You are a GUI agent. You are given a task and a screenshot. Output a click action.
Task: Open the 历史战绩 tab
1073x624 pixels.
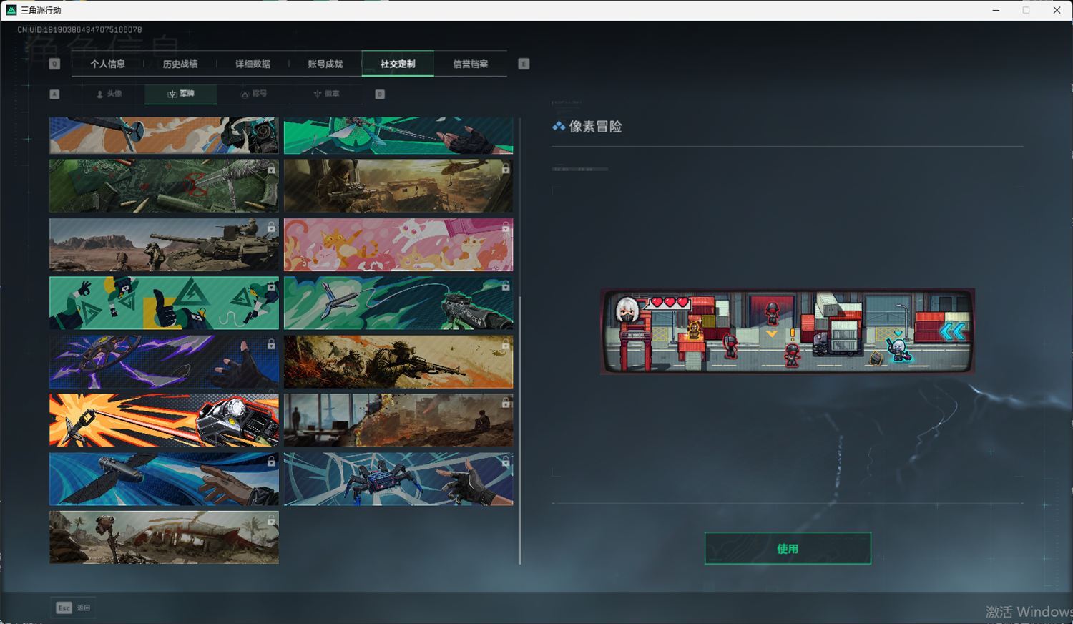(181, 64)
